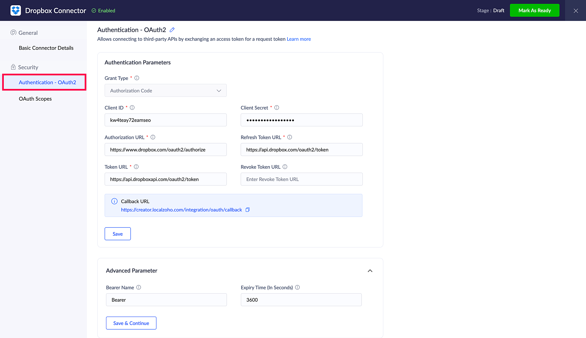The image size is (586, 338).
Task: Open the Grant Type dropdown
Action: tap(166, 91)
